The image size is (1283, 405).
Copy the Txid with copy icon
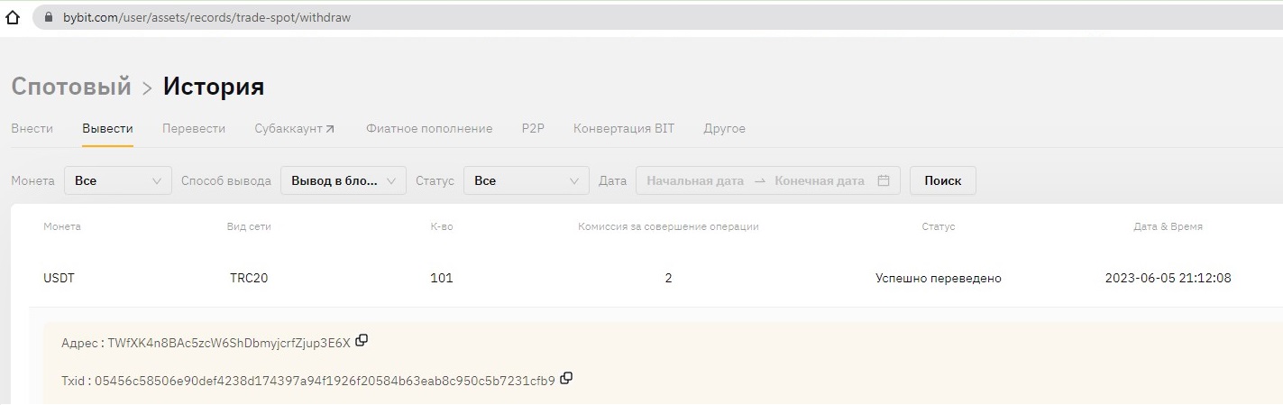click(566, 379)
